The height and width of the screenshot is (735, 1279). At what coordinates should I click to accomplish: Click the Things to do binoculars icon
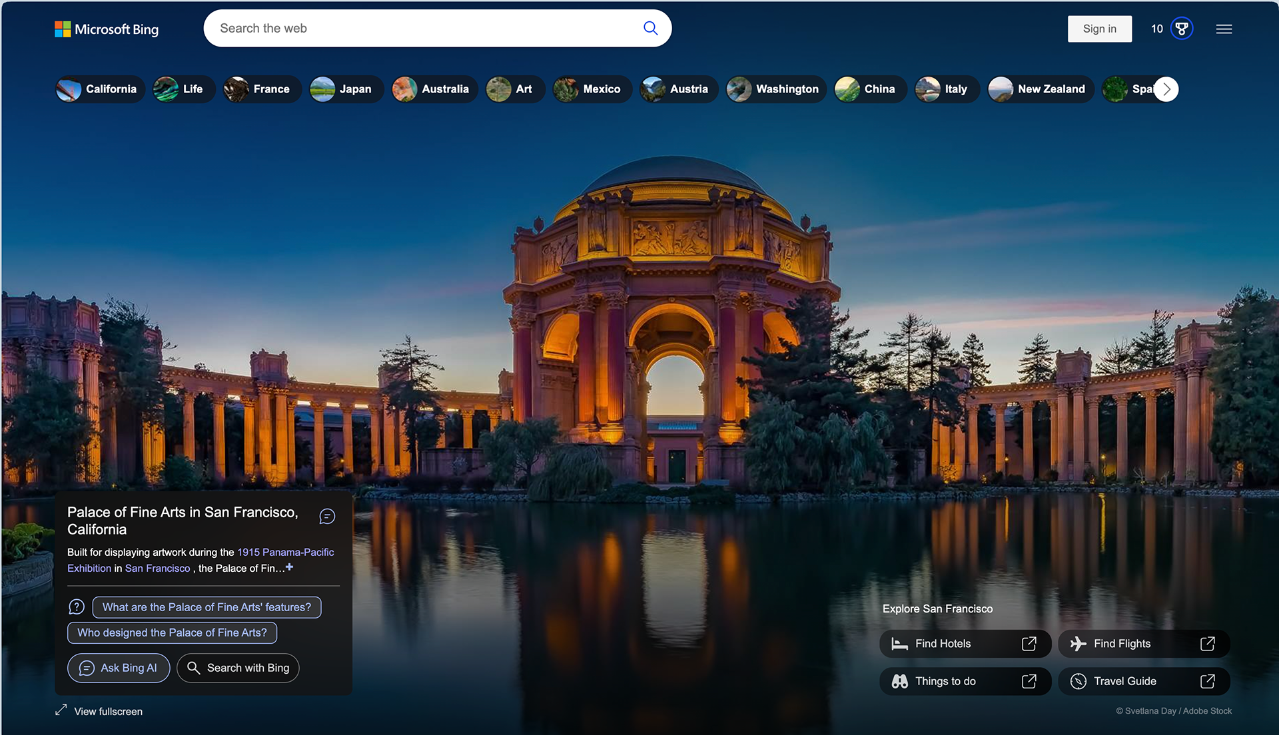click(900, 681)
